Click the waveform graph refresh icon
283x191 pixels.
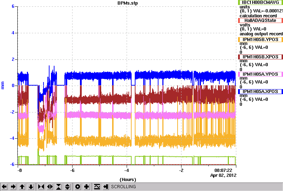tap(97, 187)
